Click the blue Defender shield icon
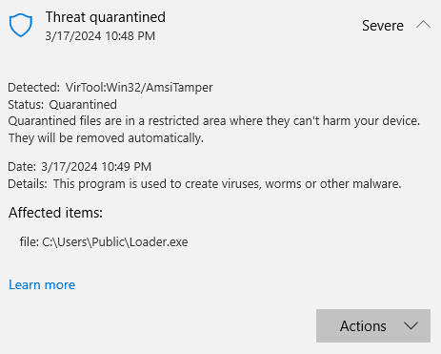 (x=21, y=25)
